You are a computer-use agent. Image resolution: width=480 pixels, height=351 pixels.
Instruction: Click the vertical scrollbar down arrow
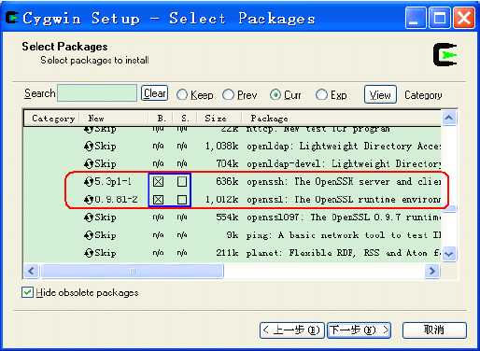click(x=449, y=254)
